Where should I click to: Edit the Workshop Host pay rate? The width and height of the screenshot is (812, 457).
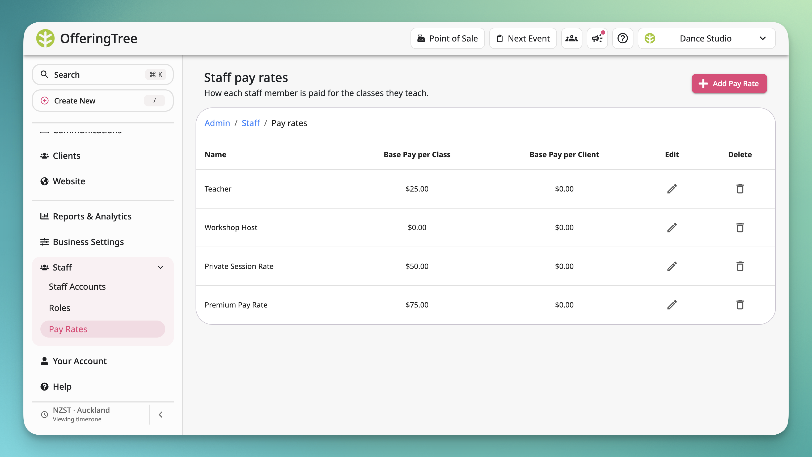tap(672, 227)
